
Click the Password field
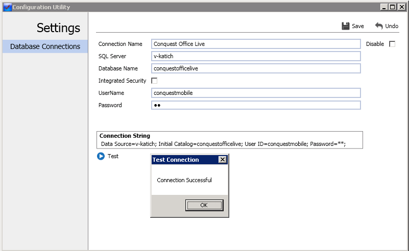coord(256,105)
